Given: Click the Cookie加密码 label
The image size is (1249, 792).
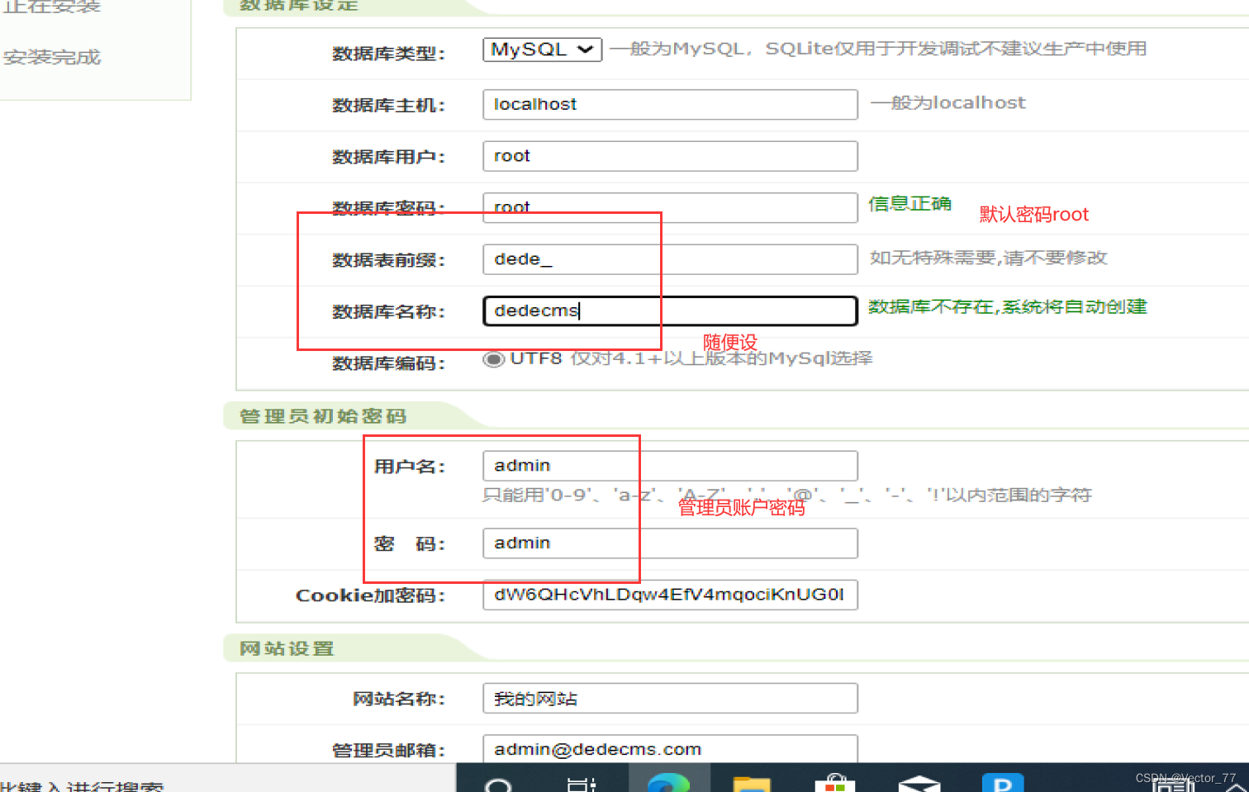Looking at the screenshot, I should pos(370,595).
